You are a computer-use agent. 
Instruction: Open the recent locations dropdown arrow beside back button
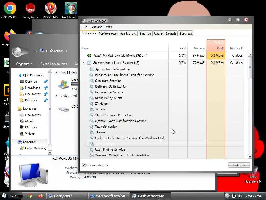coord(36,51)
